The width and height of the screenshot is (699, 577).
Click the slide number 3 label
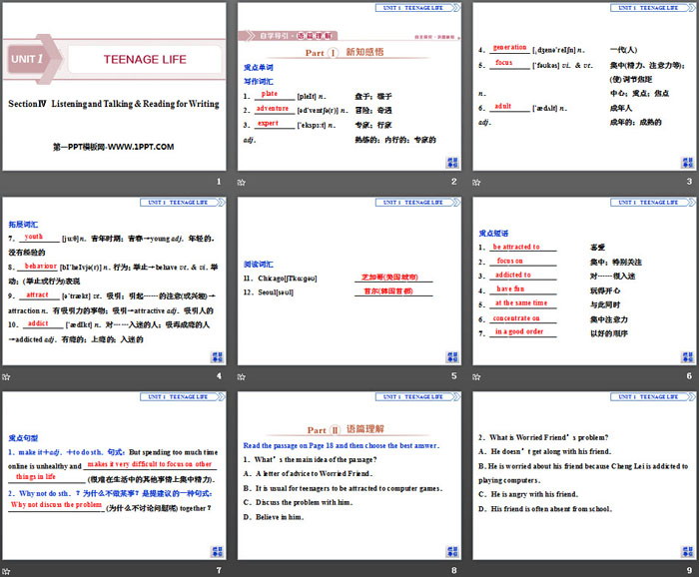[x=689, y=182]
